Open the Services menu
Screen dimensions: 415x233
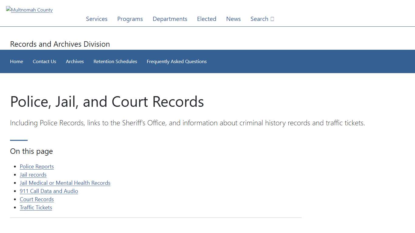point(97,19)
